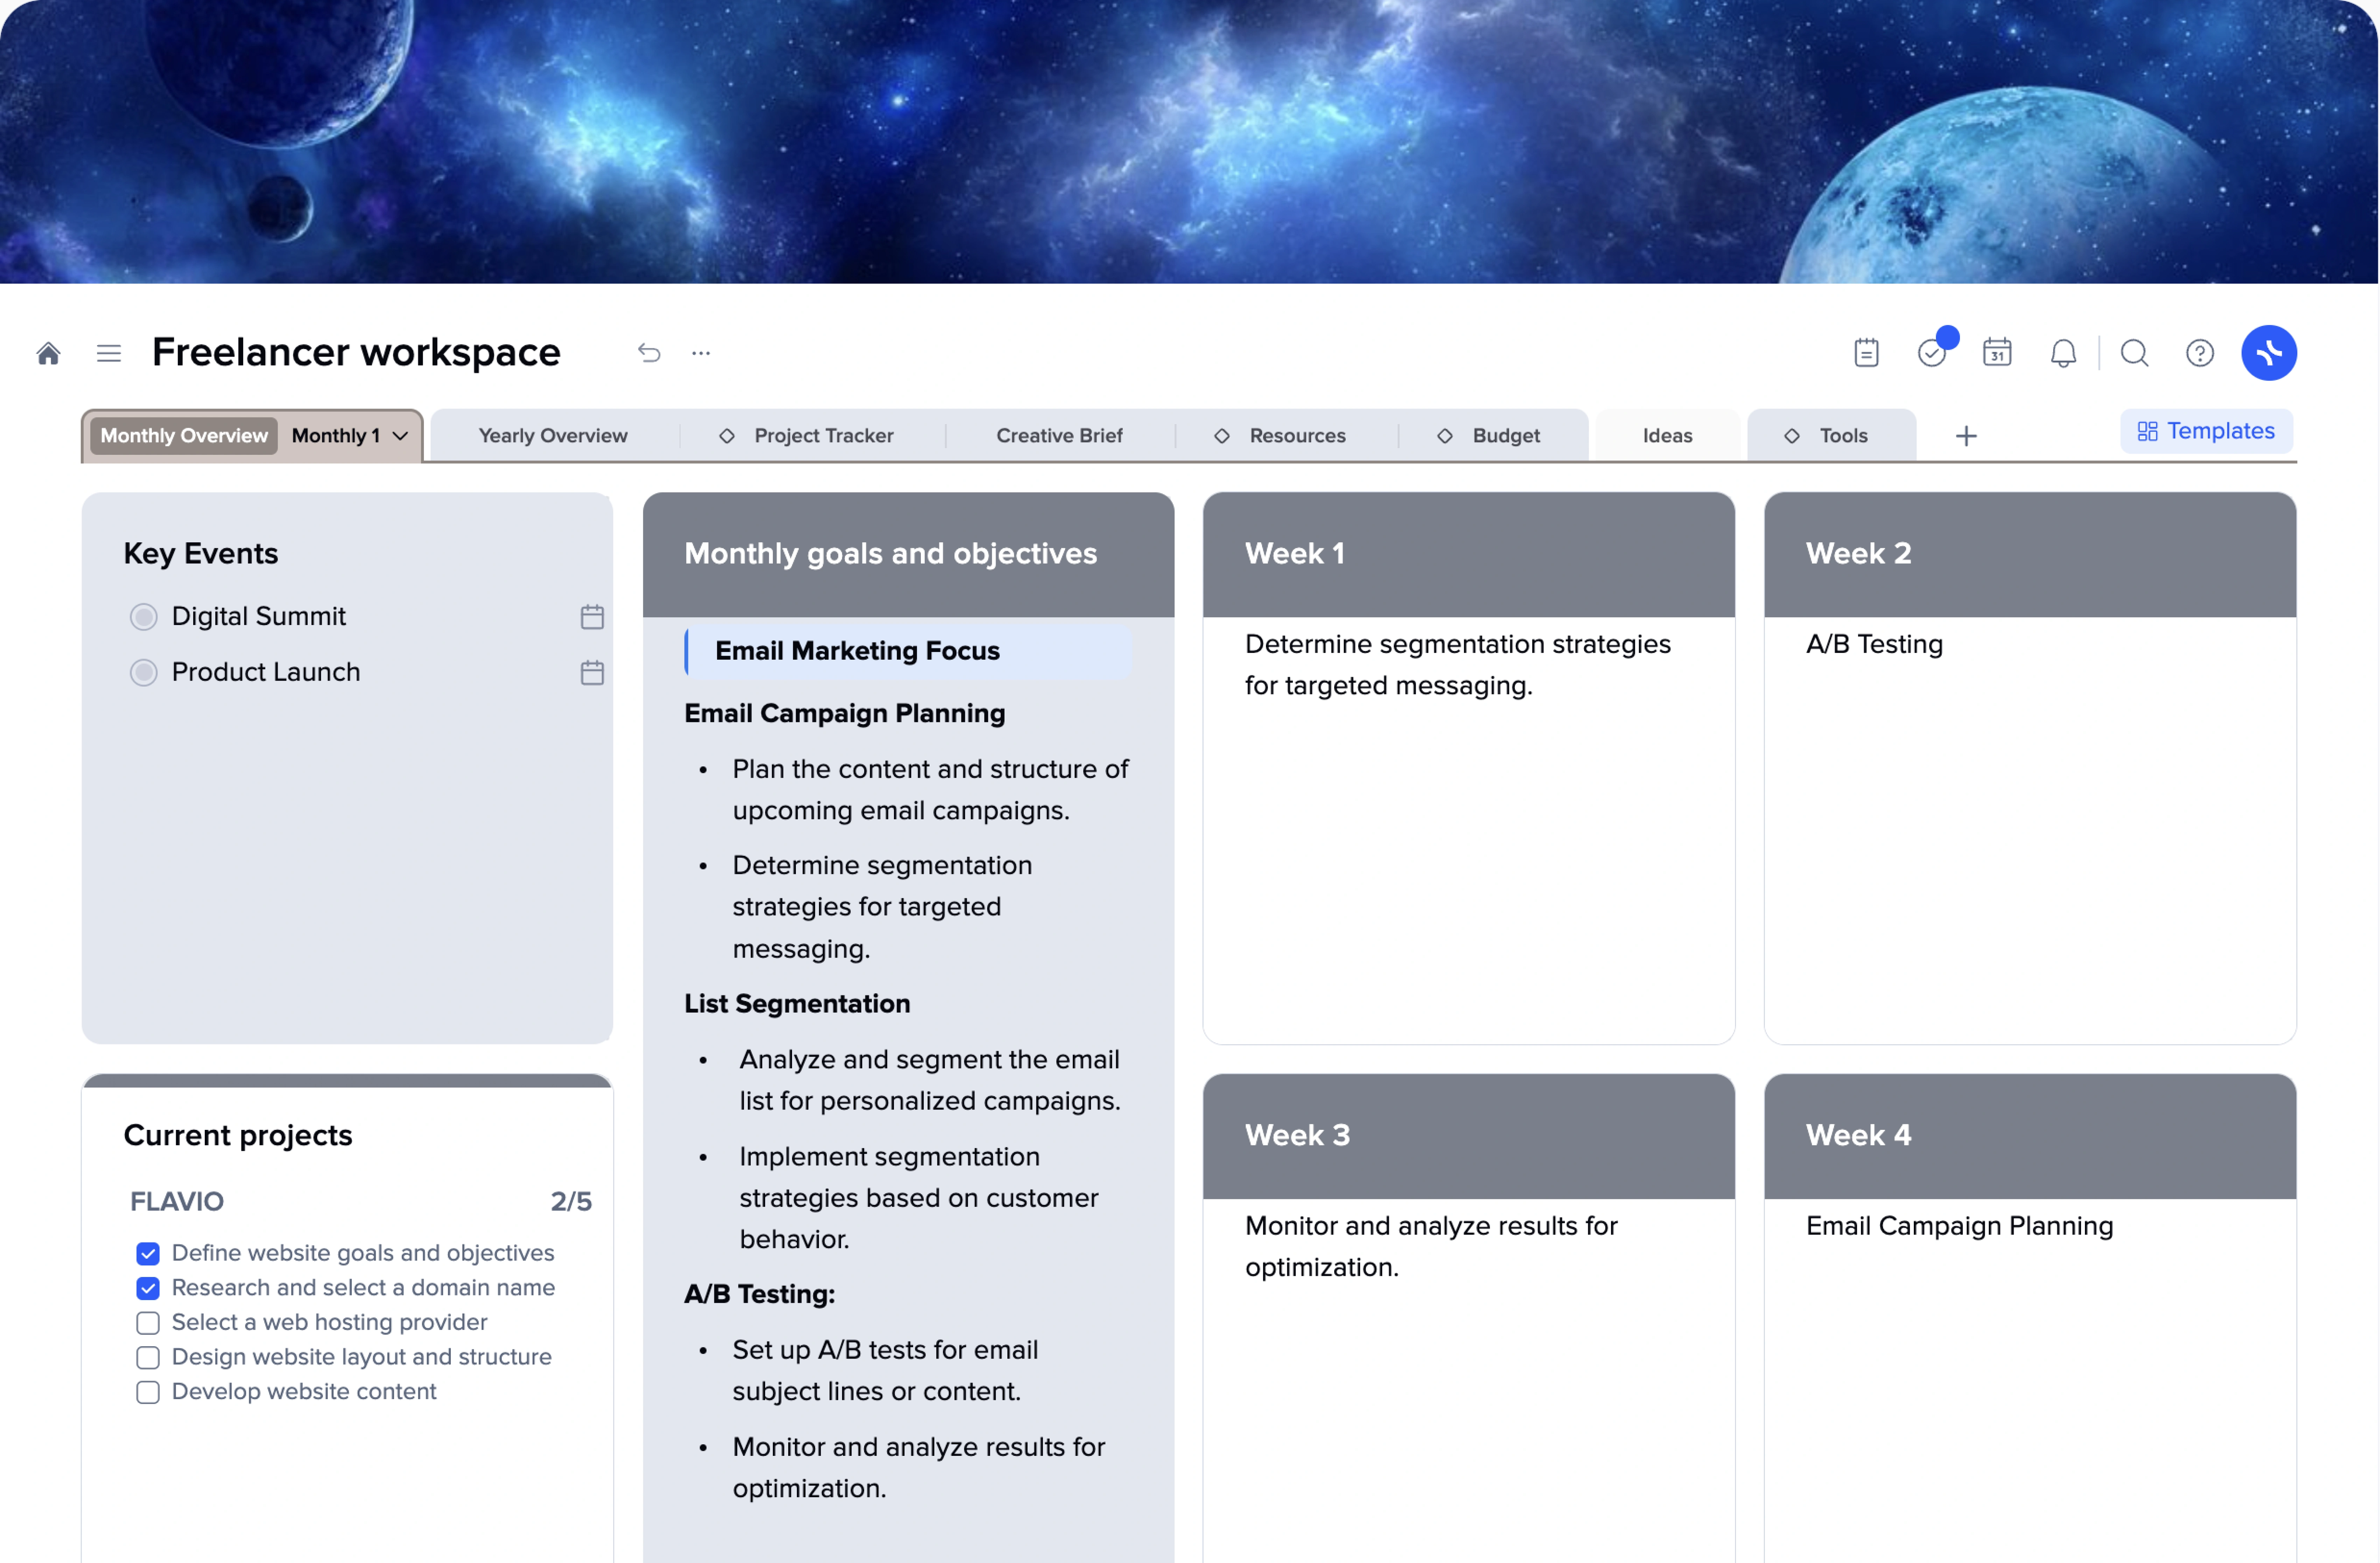Set date for Digital Summit event

[592, 616]
